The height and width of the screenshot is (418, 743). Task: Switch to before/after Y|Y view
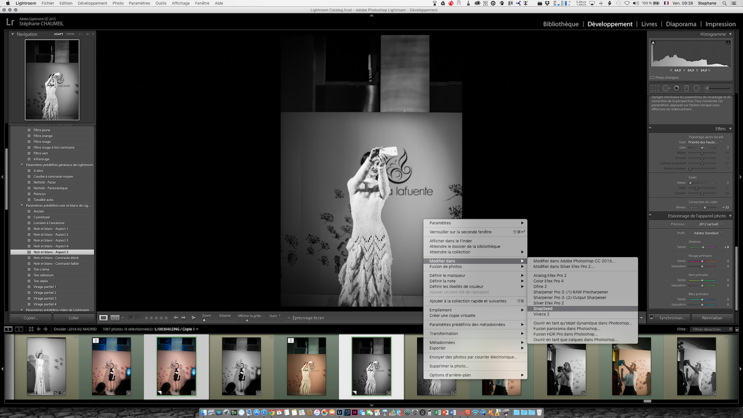[115, 318]
